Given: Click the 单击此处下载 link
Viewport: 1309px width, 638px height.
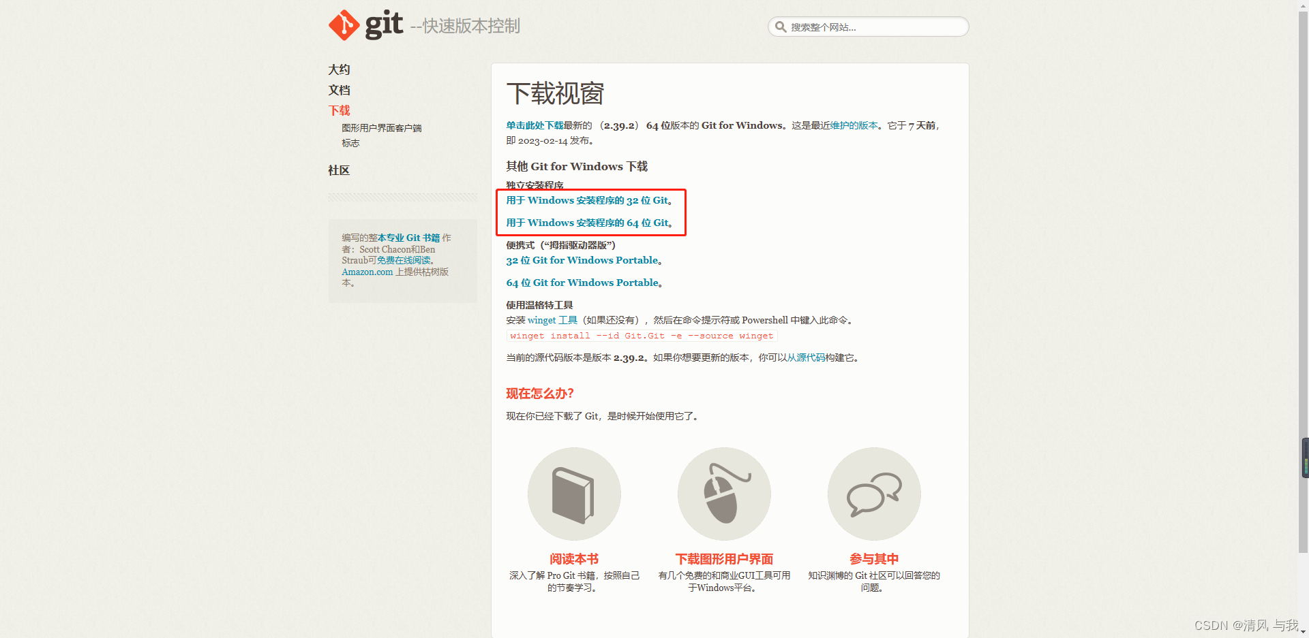Looking at the screenshot, I should point(535,125).
